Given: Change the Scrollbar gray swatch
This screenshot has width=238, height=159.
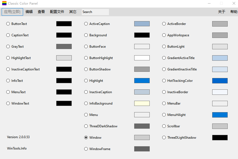Looking at the screenshot, I should click(x=220, y=126).
